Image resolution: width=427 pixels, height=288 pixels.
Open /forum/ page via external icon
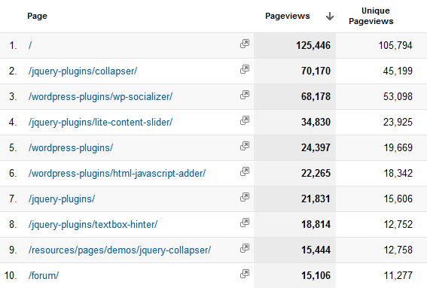pos(245,274)
